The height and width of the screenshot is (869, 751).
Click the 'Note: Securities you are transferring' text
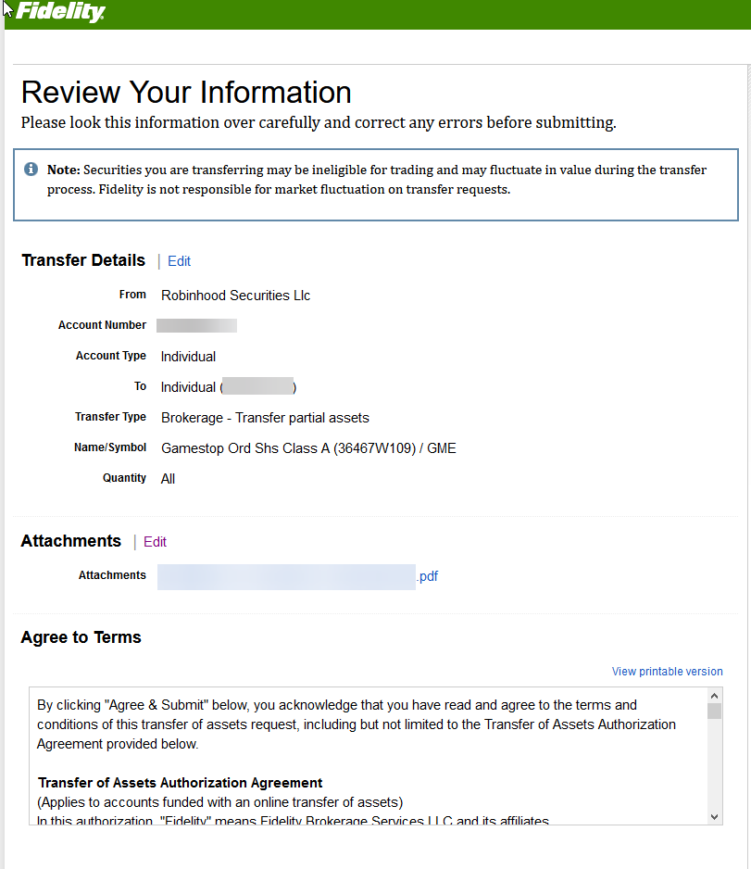click(377, 180)
